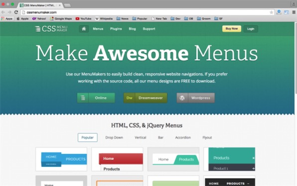Open the Apple bookmark
Screen dimensions: 297x186
click(22, 18)
